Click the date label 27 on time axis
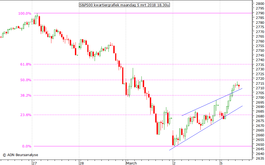265x165 pixels. point(35,163)
